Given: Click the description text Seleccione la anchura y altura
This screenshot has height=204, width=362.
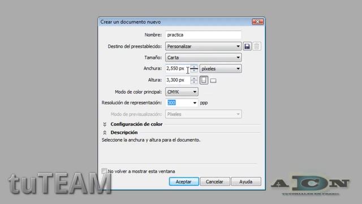Looking at the screenshot, I should tap(151, 140).
